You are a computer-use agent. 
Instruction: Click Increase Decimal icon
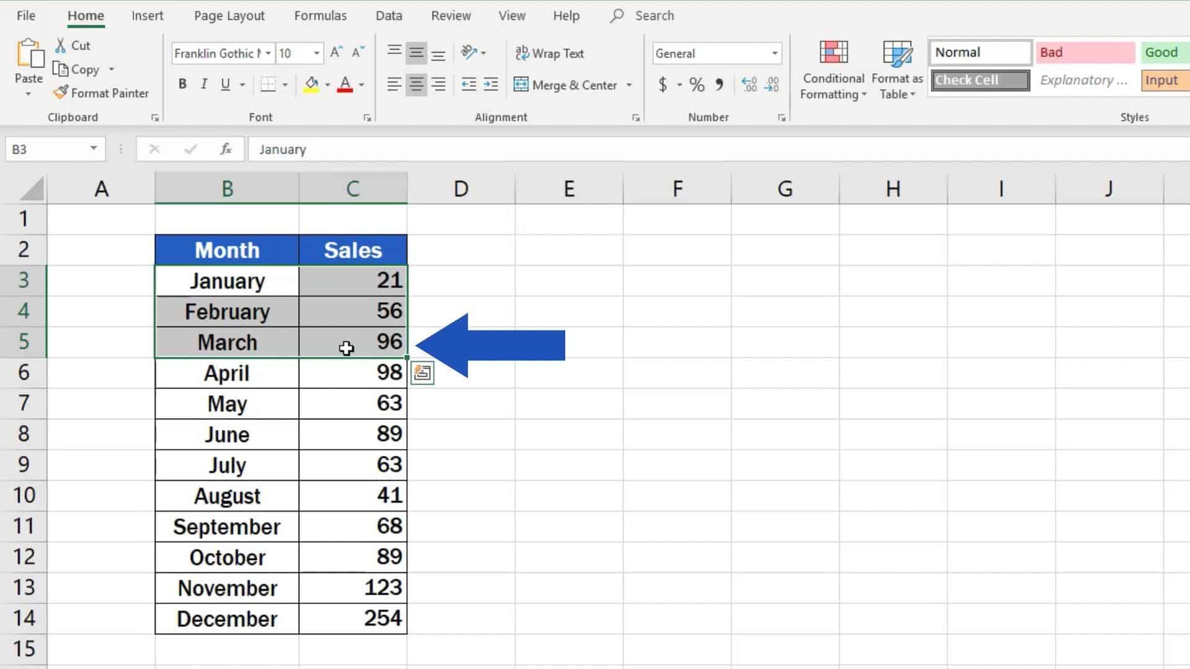(749, 85)
